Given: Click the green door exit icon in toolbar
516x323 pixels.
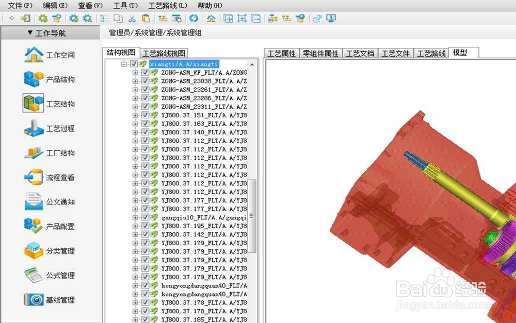Looking at the screenshot, I should 25,19.
